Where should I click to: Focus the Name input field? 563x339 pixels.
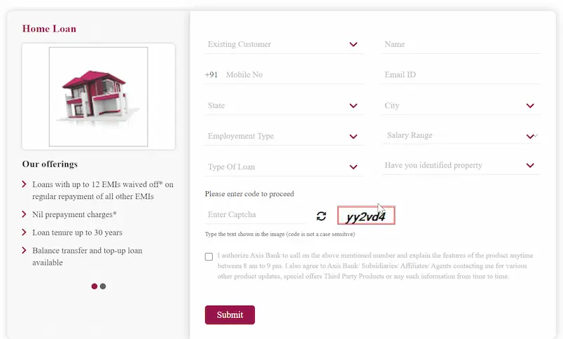coord(461,44)
